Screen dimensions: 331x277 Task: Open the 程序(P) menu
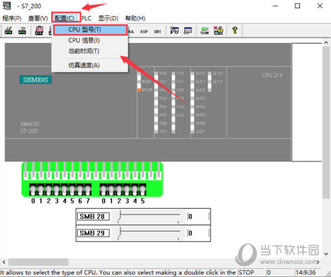coord(12,18)
